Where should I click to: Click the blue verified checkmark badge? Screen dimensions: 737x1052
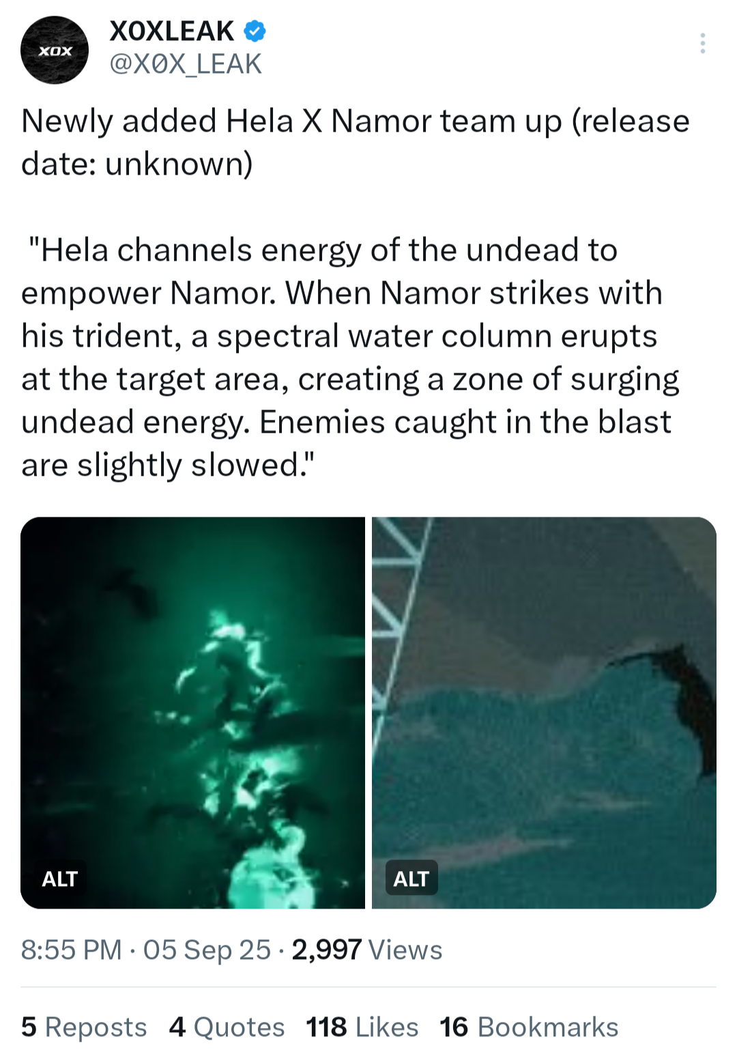tap(255, 31)
